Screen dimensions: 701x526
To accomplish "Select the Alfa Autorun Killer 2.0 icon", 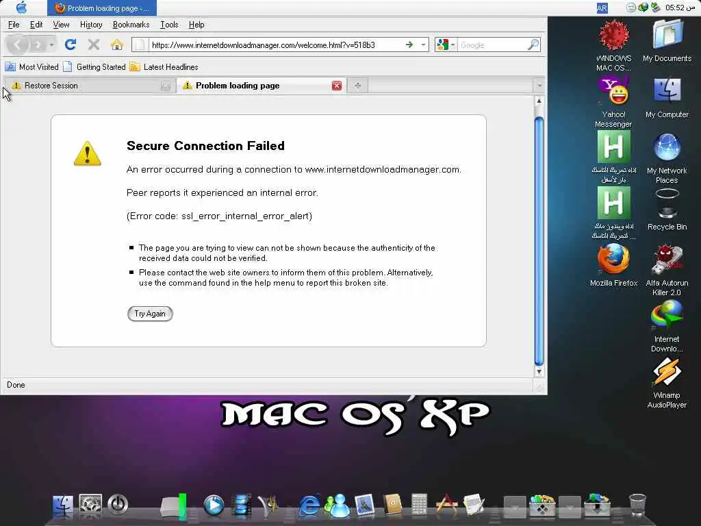I will click(x=667, y=270).
